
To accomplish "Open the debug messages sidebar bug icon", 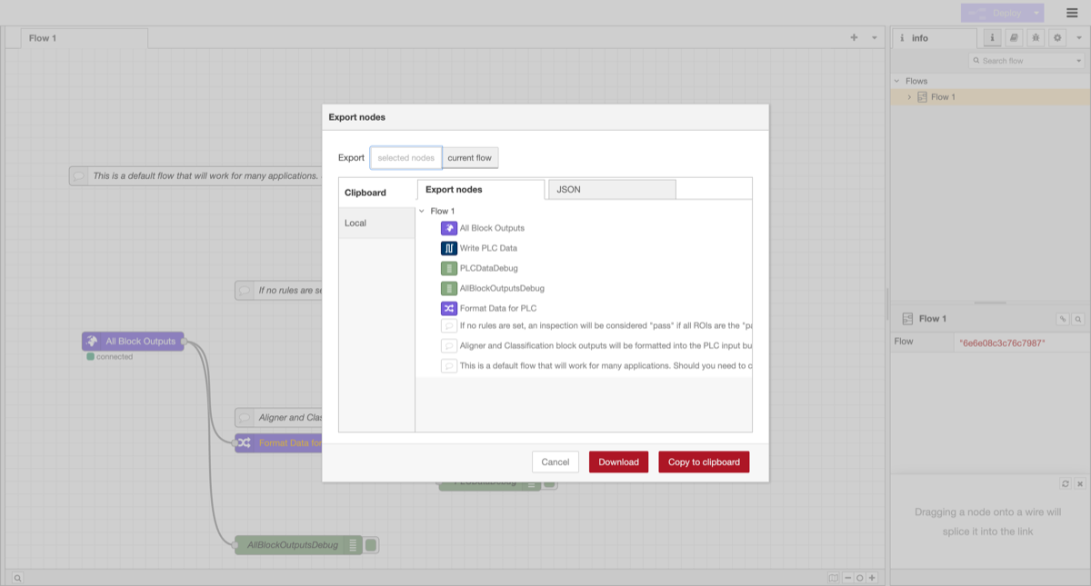I will tap(1034, 37).
